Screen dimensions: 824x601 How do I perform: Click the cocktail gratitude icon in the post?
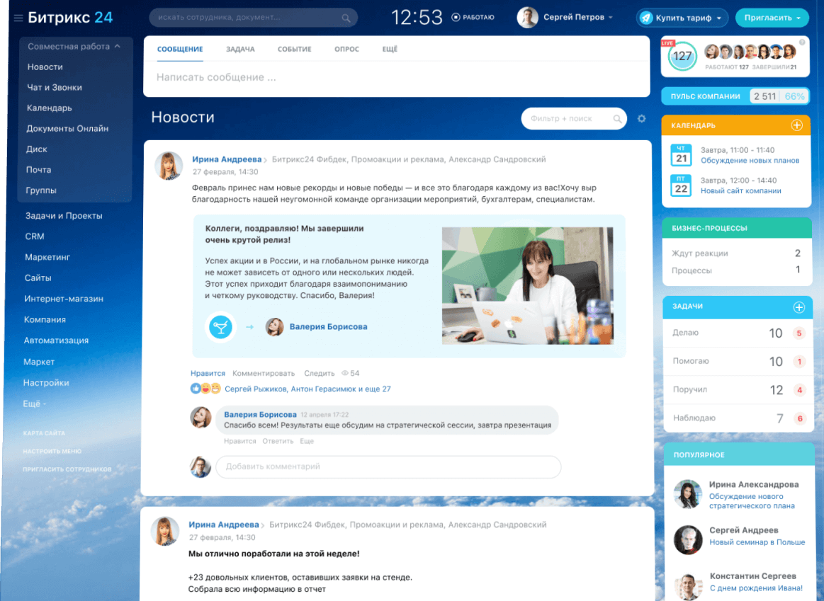(221, 327)
